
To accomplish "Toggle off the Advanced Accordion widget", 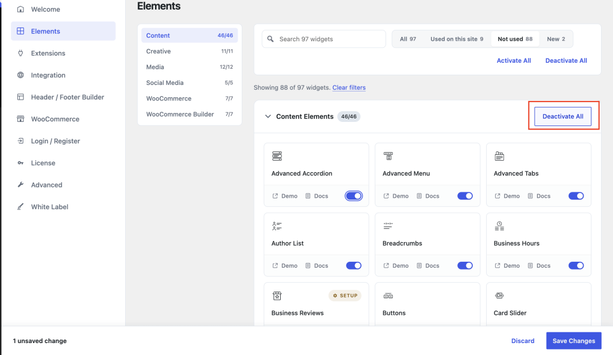I will (x=354, y=196).
